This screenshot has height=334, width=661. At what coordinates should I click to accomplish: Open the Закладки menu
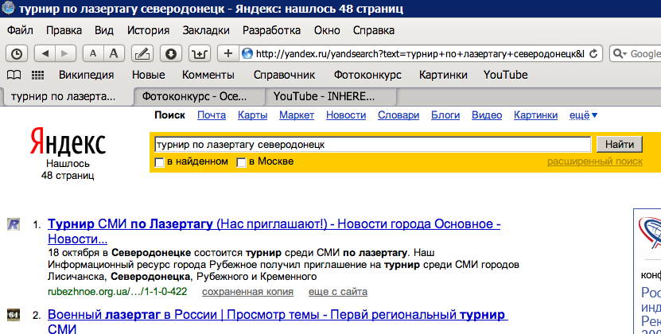coord(206,30)
